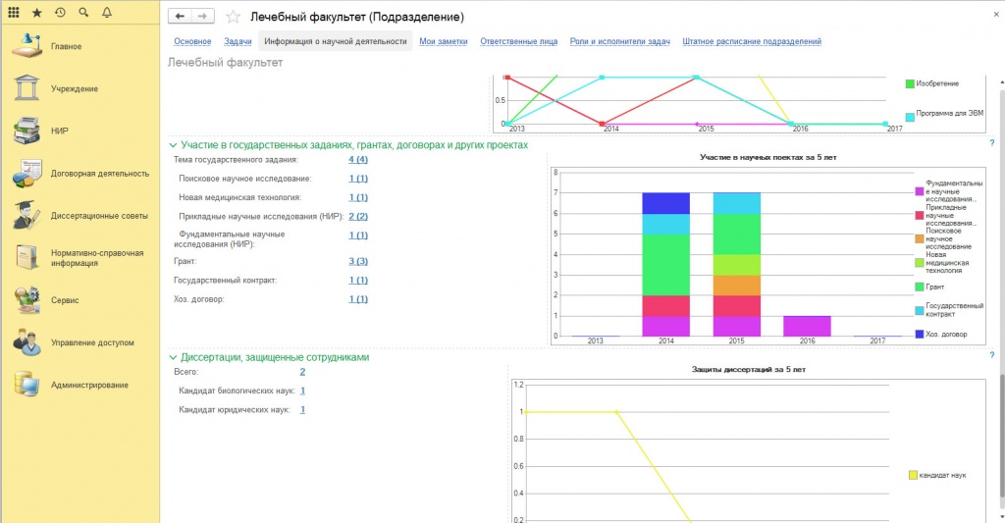The height and width of the screenshot is (523, 1005).
Task: Click the Лечебный факультет subtitle text
Action: click(225, 63)
